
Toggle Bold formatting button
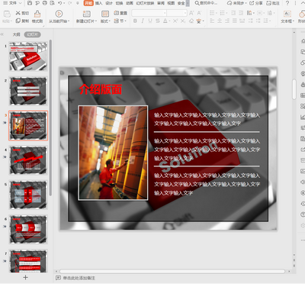click(135, 21)
